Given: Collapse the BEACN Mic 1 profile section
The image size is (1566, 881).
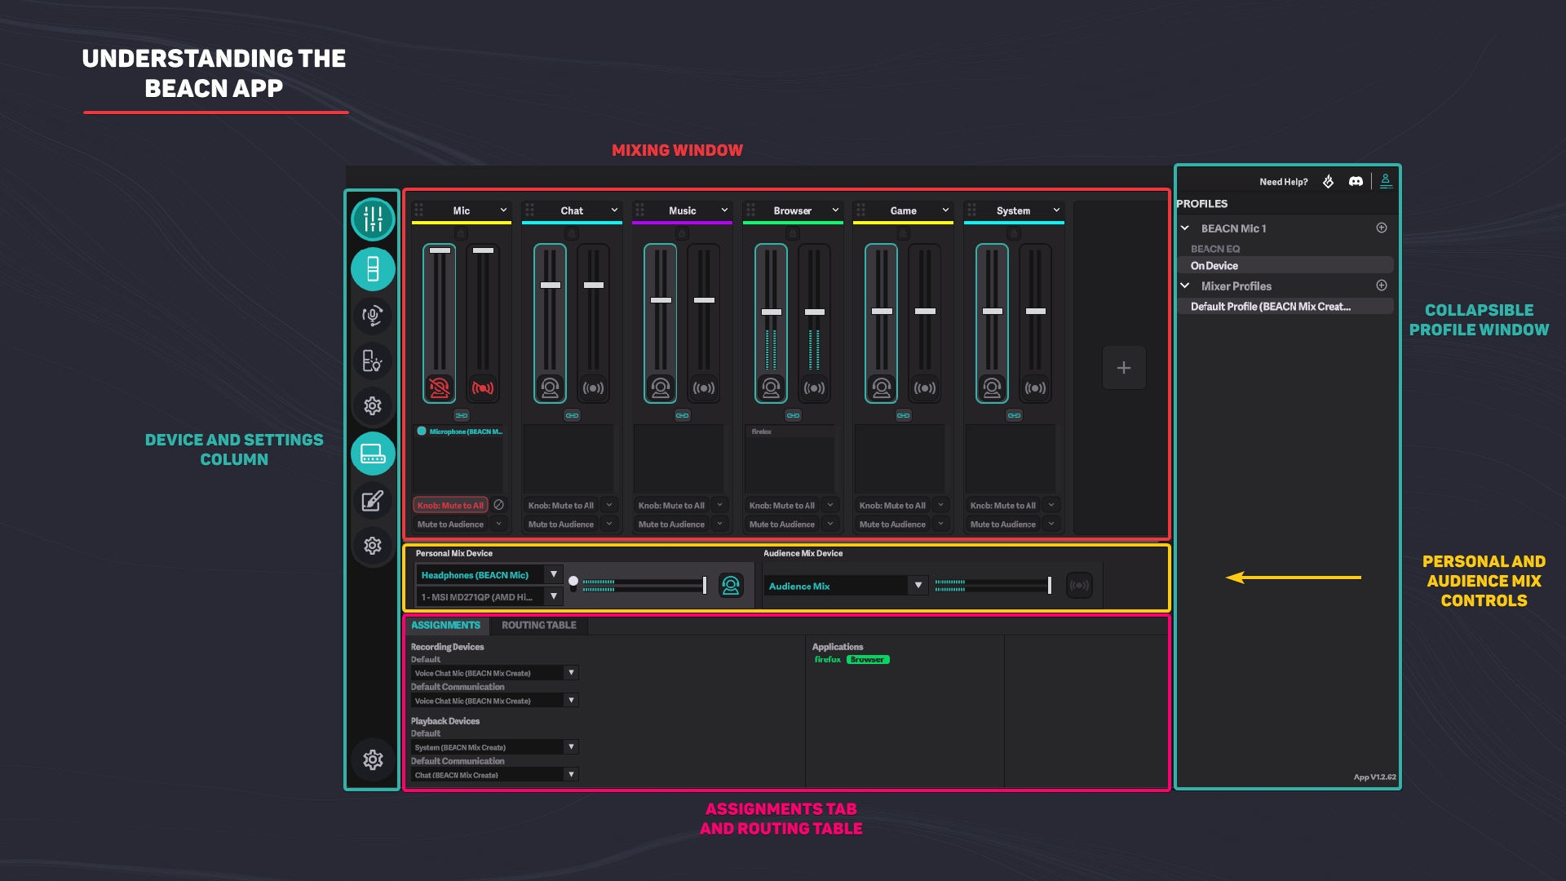Looking at the screenshot, I should point(1185,228).
